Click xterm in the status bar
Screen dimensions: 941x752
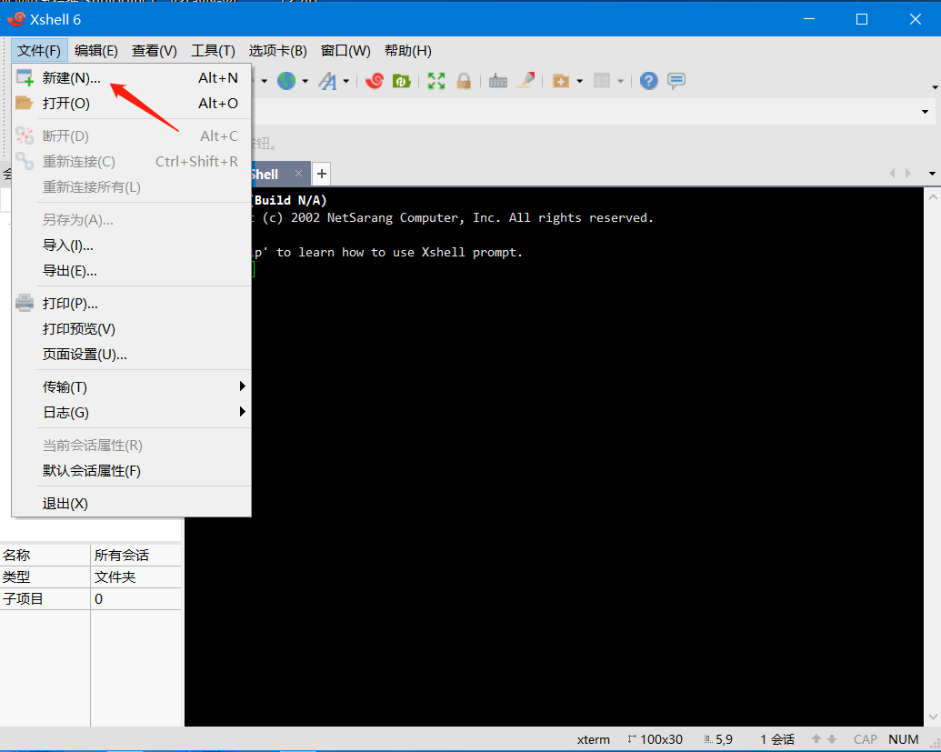594,739
